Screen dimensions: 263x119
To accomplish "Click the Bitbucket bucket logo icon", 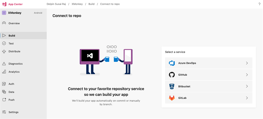I will pos(172,86).
